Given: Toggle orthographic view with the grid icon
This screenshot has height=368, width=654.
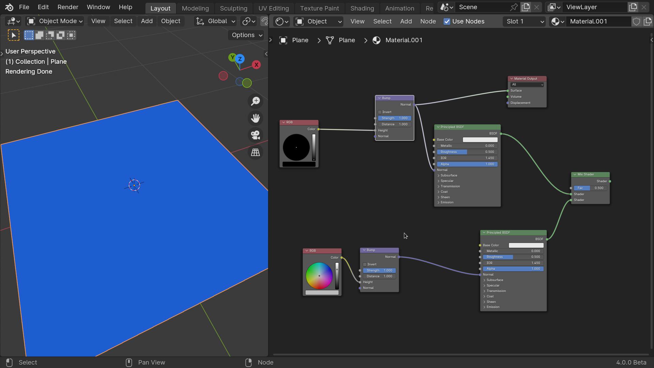Looking at the screenshot, I should click(255, 152).
